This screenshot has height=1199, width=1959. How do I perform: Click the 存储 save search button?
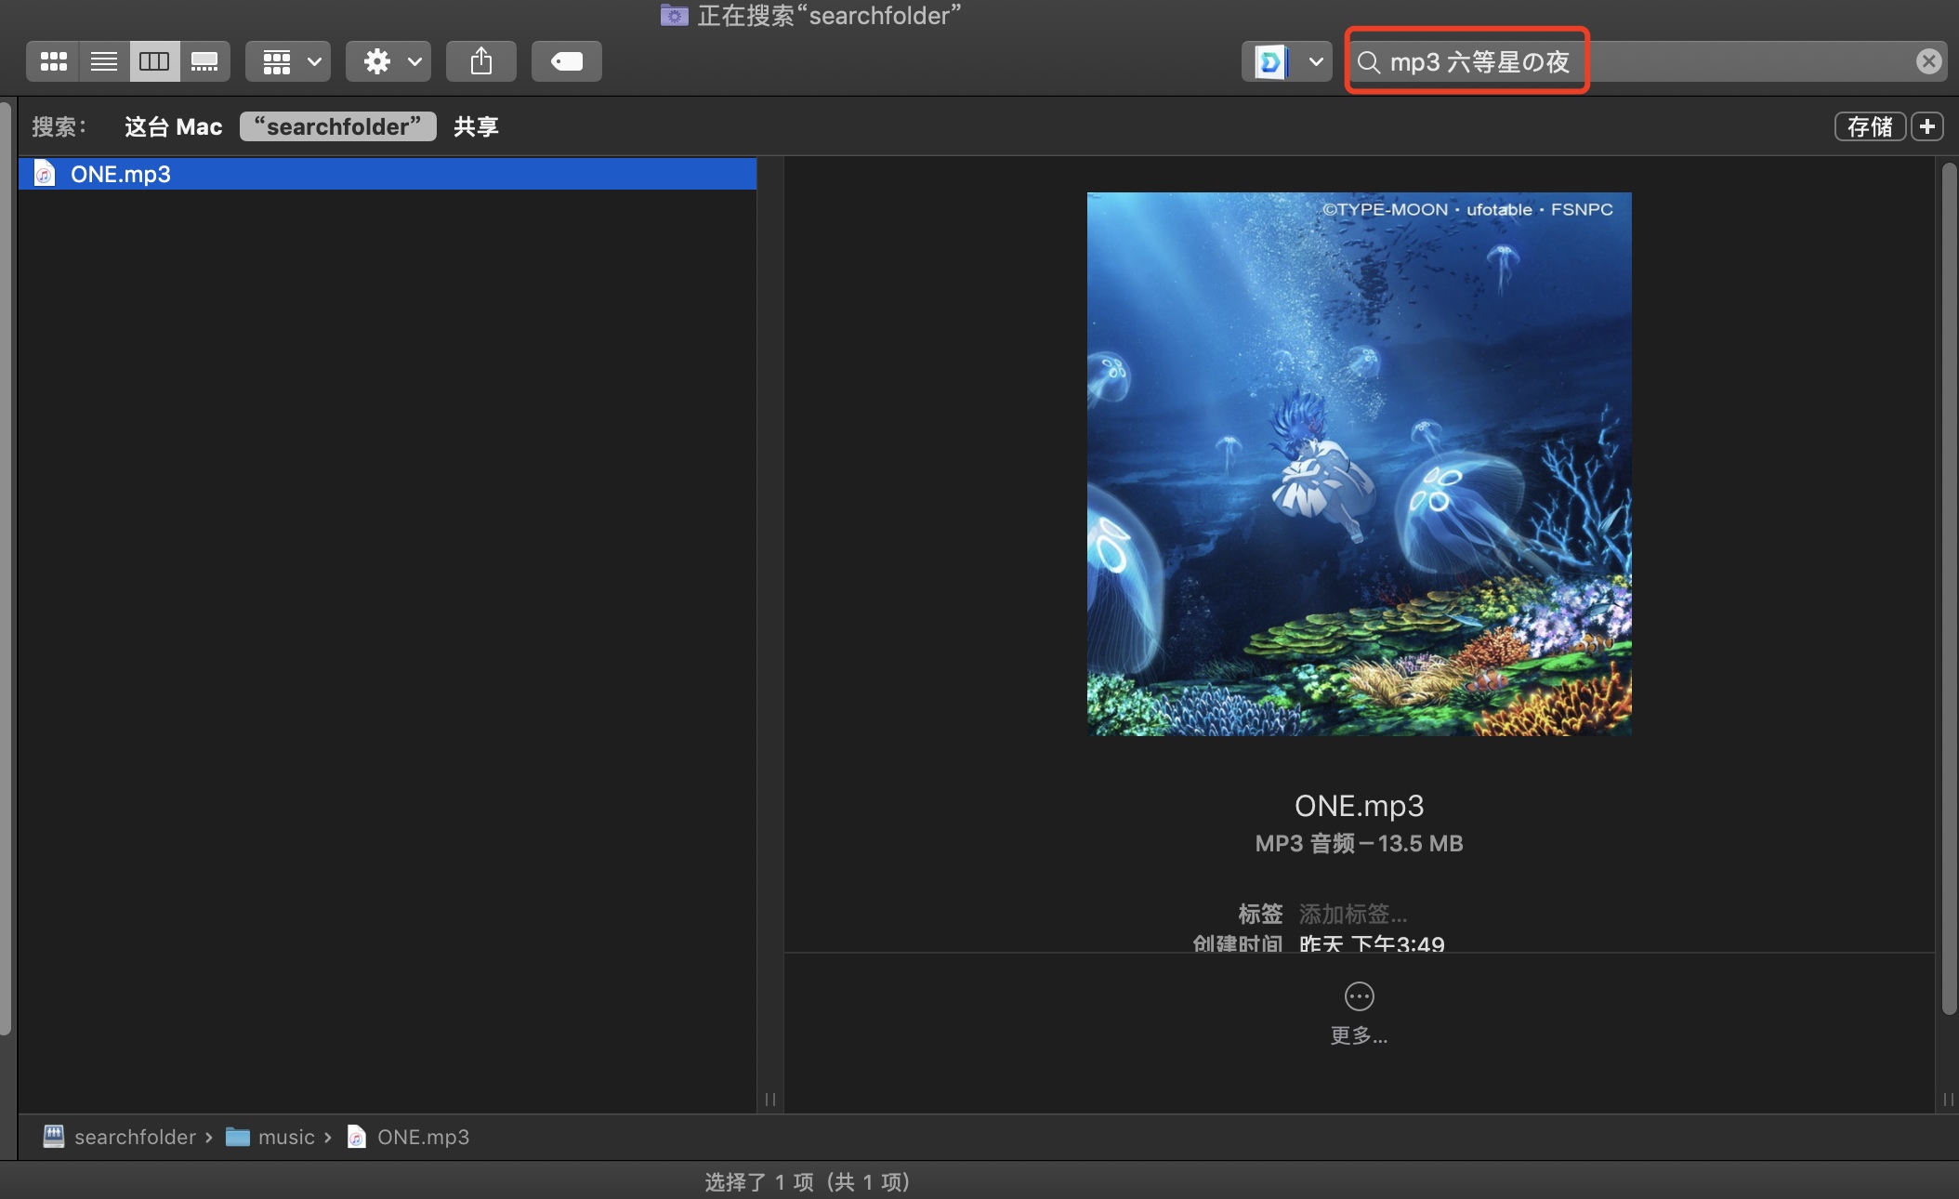[x=1870, y=126]
